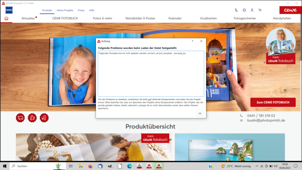The width and height of the screenshot is (302, 170).
Task: Click the cewe logo in header
Action: (x=290, y=10)
